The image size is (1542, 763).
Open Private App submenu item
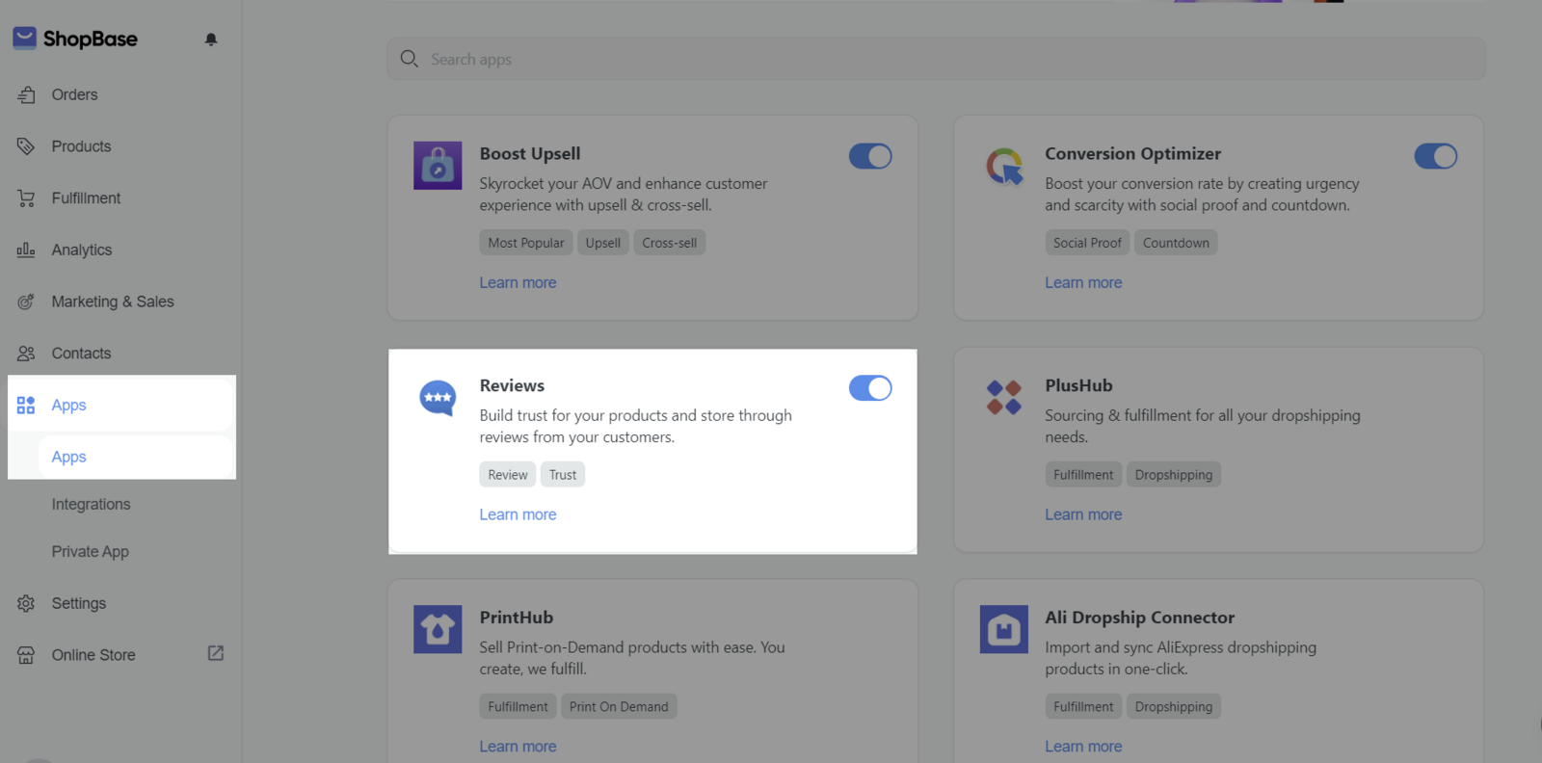click(90, 551)
